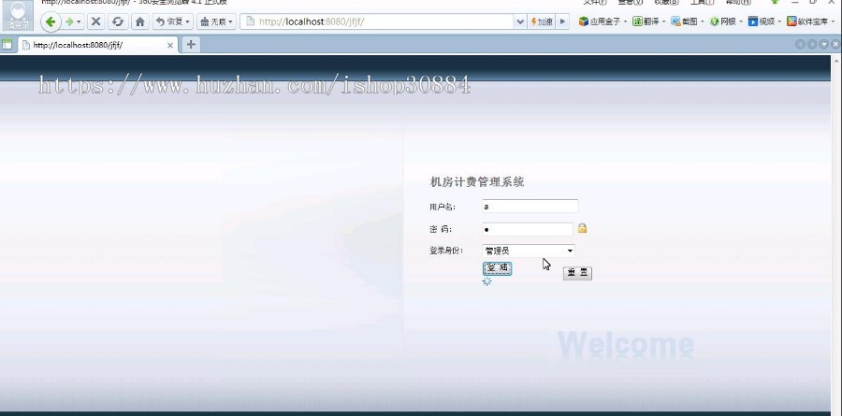Expand the 截图 dropdown arrow
Screen dimensions: 842x416
pyautogui.click(x=703, y=22)
